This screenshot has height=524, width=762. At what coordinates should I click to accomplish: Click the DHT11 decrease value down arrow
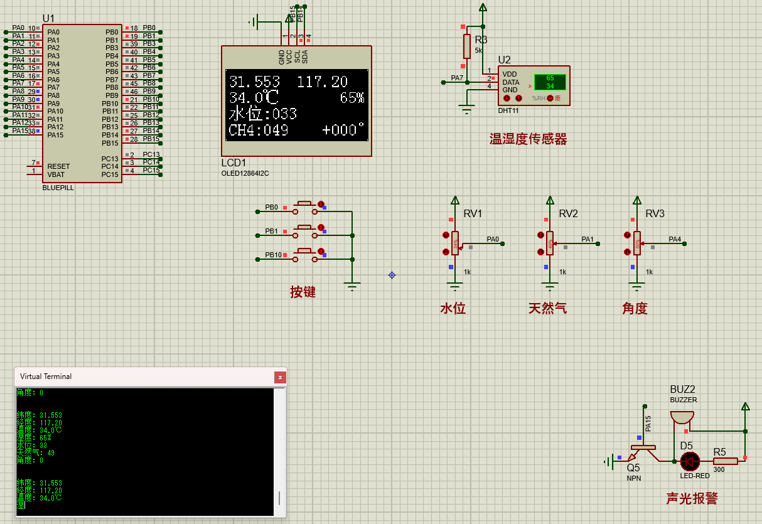pos(508,99)
